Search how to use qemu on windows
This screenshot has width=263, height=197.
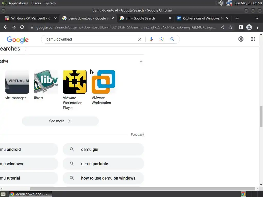(103, 178)
